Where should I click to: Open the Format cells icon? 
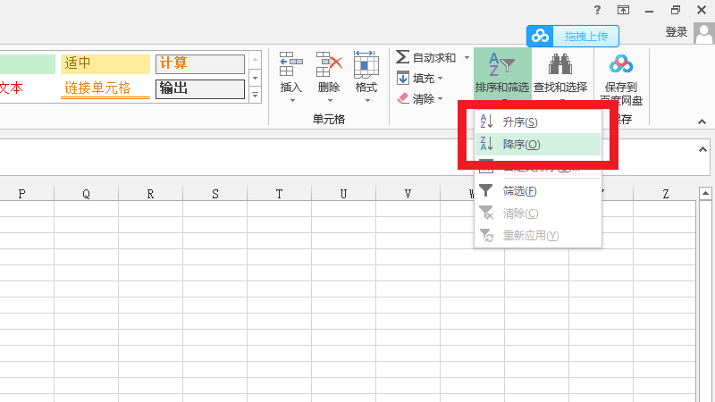366,65
